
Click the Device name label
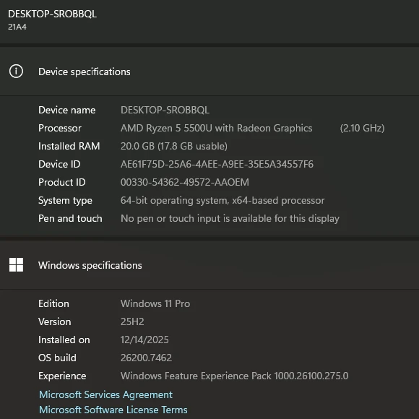point(66,110)
